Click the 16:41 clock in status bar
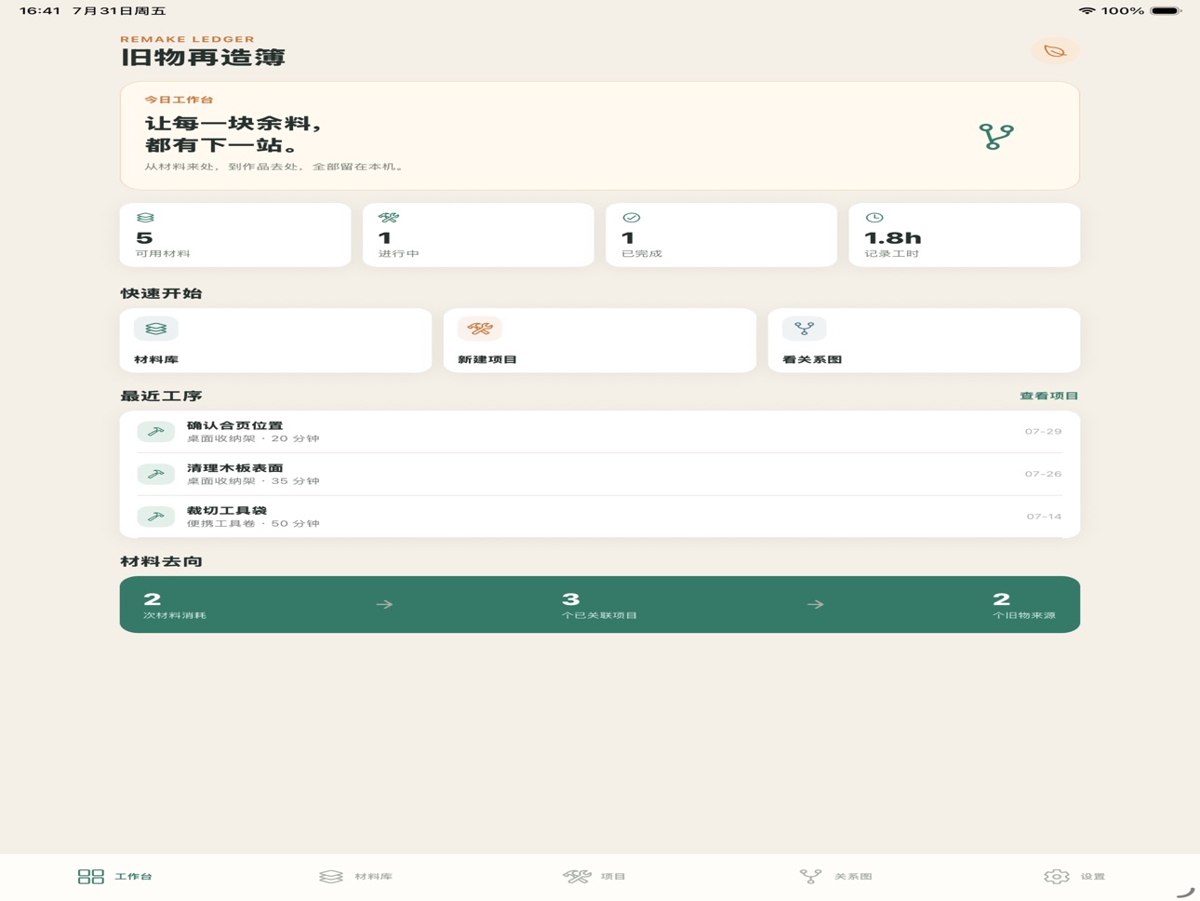1200x901 pixels. pos(40,11)
